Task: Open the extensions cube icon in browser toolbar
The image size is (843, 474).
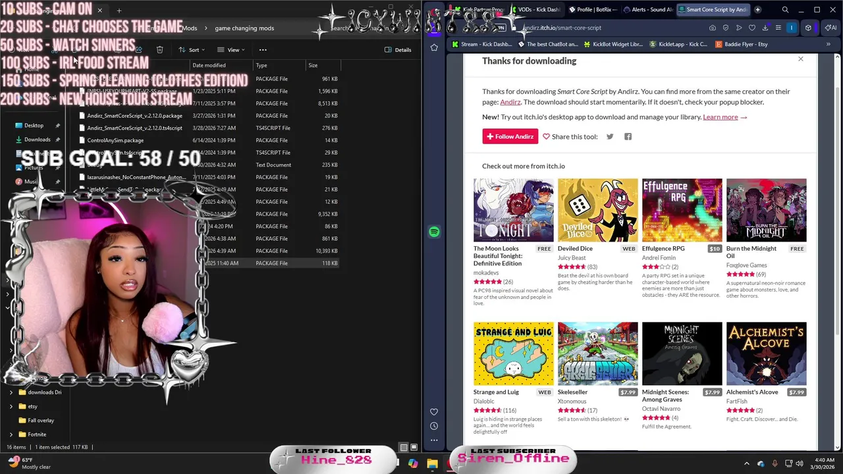Action: pyautogui.click(x=808, y=28)
